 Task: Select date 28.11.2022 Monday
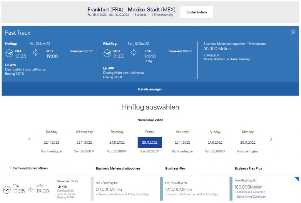pos(248,142)
